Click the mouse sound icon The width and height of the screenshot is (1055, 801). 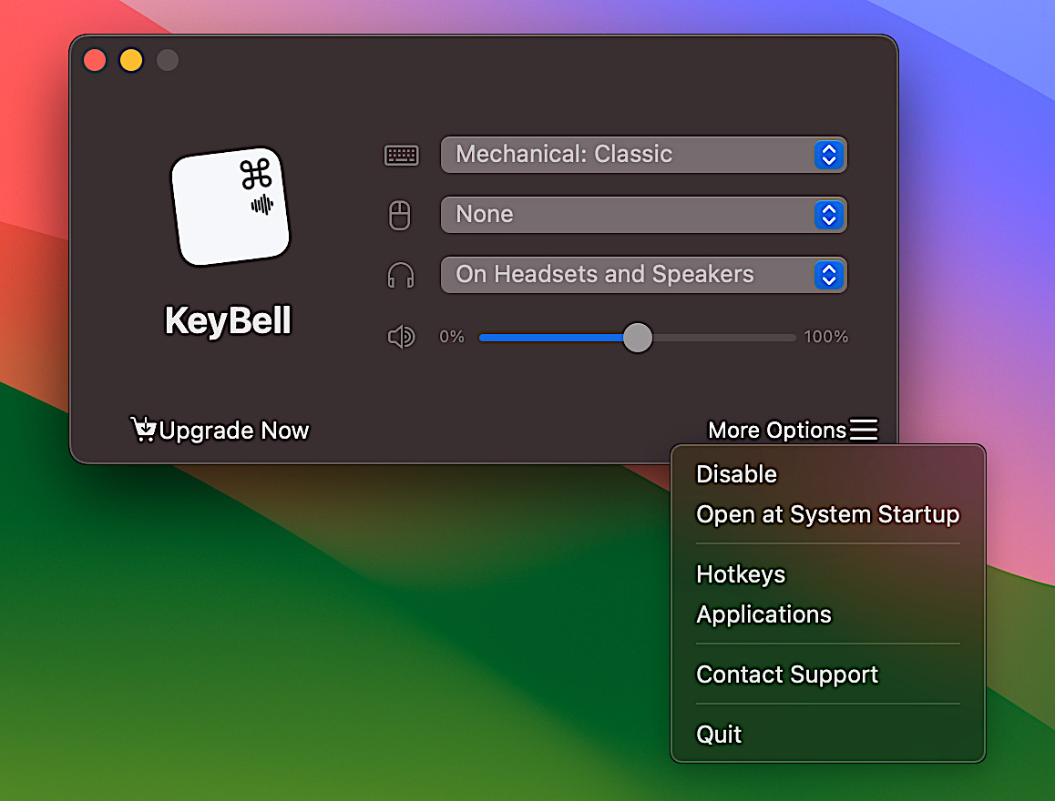401,215
